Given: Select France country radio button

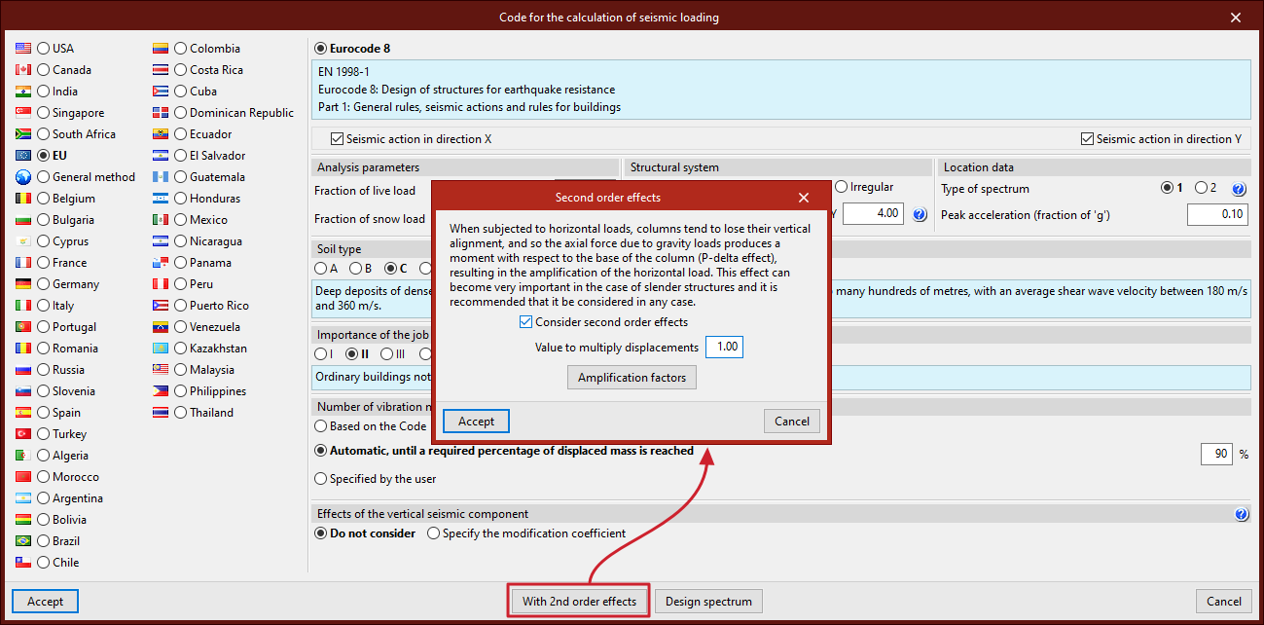Looking at the screenshot, I should [x=44, y=263].
